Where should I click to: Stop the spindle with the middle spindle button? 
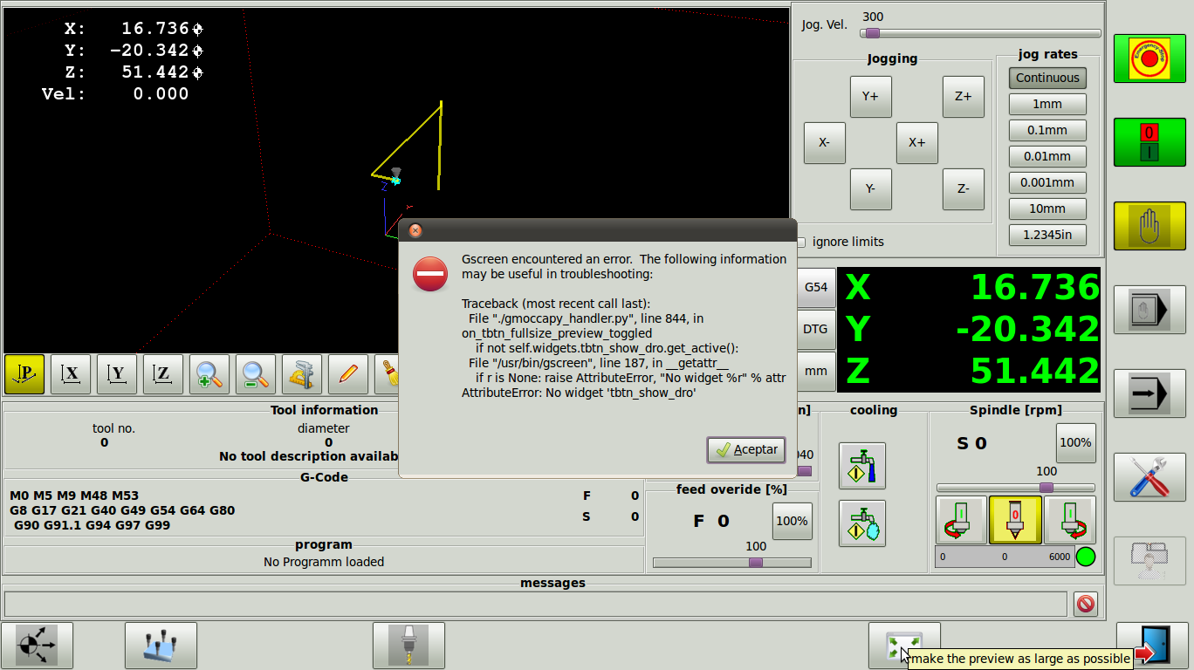point(1015,520)
